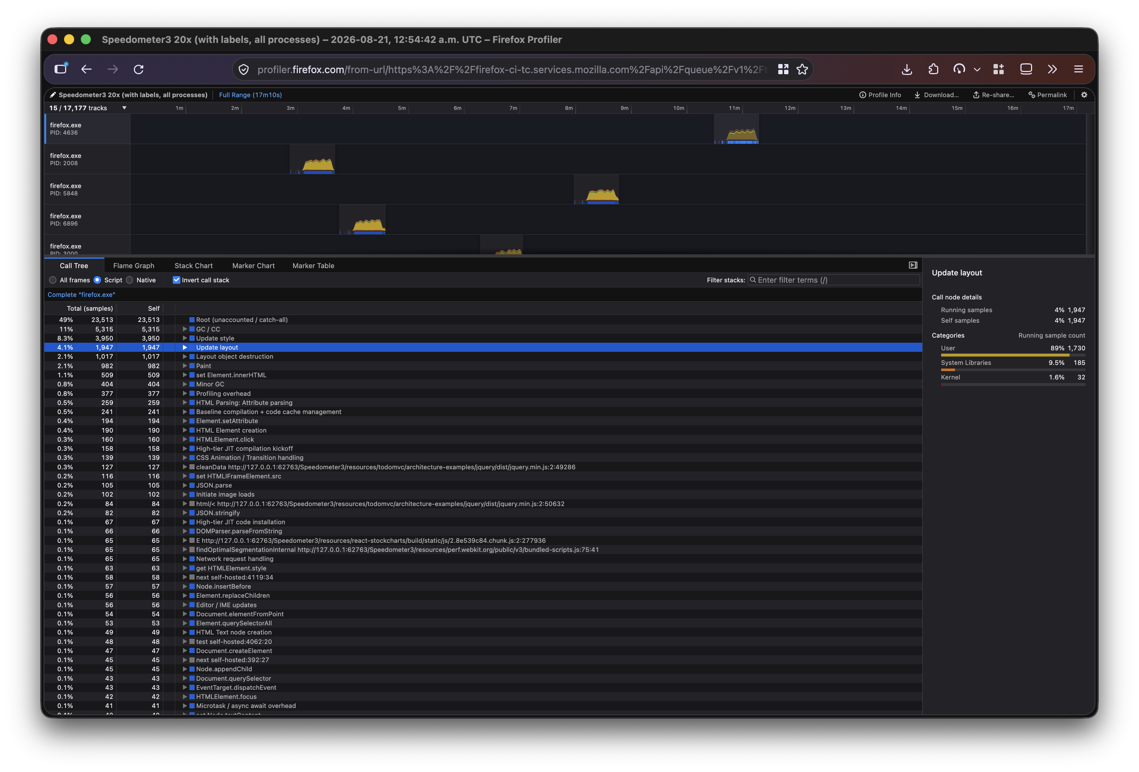The height and width of the screenshot is (772, 1139).
Task: Expand the GC / CC node
Action: coord(185,329)
